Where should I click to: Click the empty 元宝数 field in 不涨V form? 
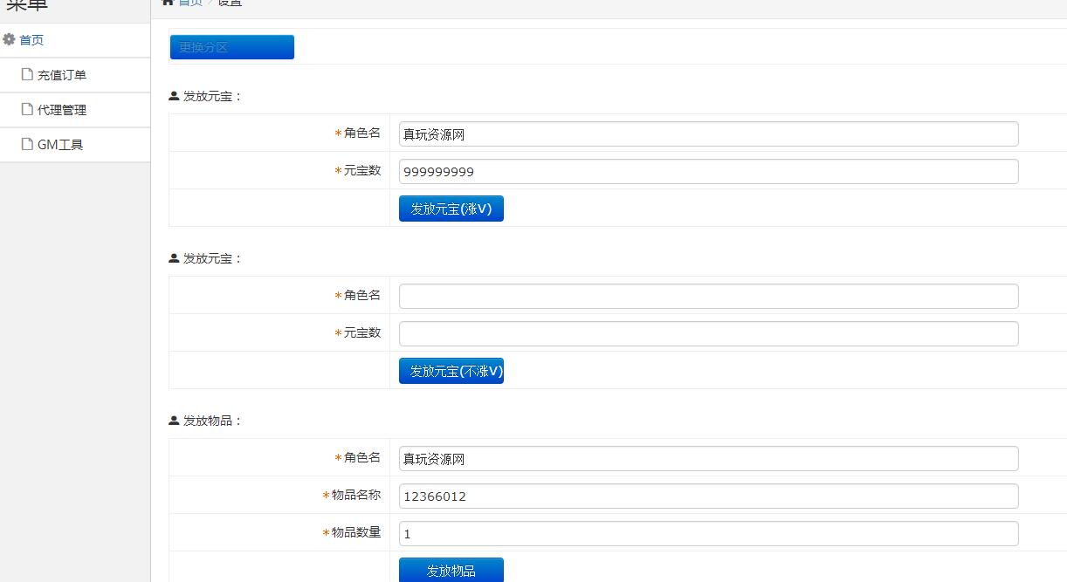[708, 333]
